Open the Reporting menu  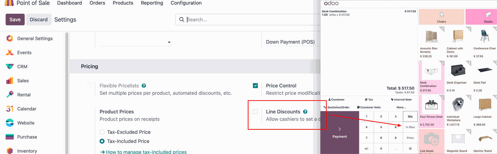152,3
